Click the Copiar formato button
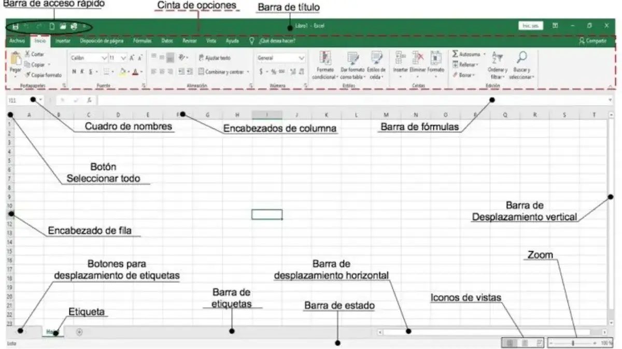622x349 pixels. 43,75
